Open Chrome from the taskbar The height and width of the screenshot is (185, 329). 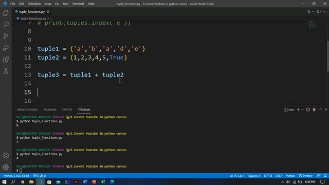coord(23,181)
